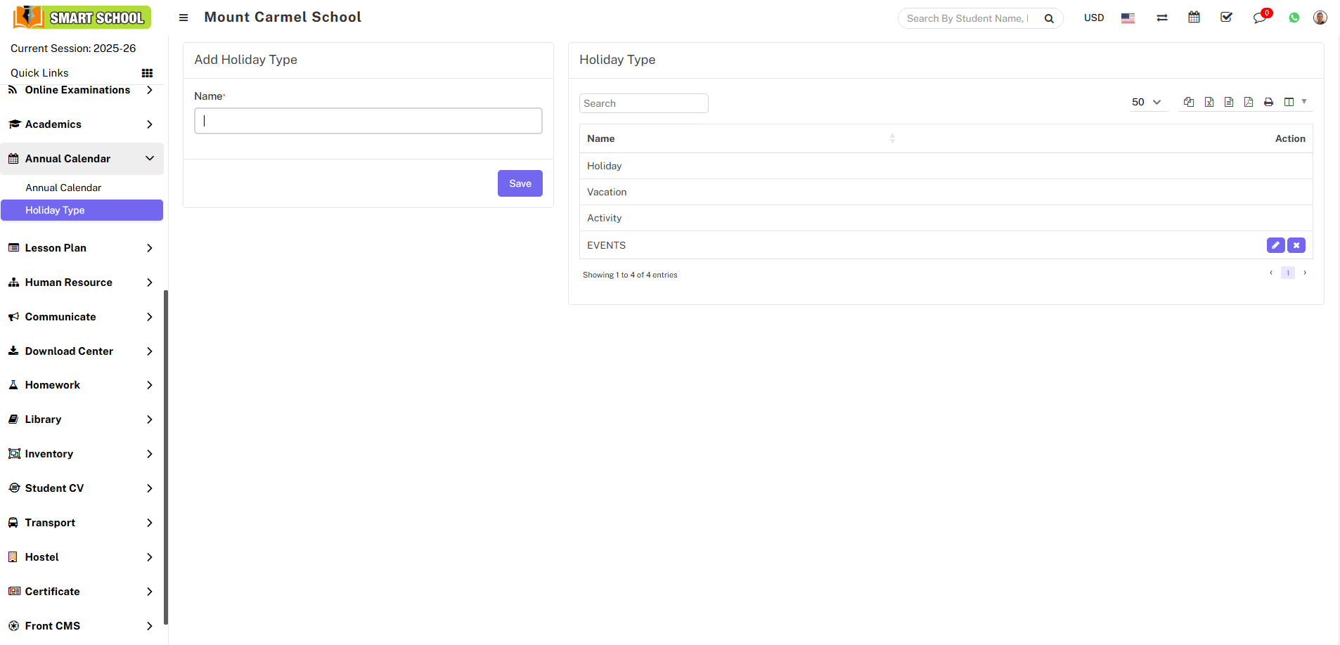Expand the Lesson Plan sidebar menu
Image resolution: width=1340 pixels, height=645 pixels.
click(82, 248)
